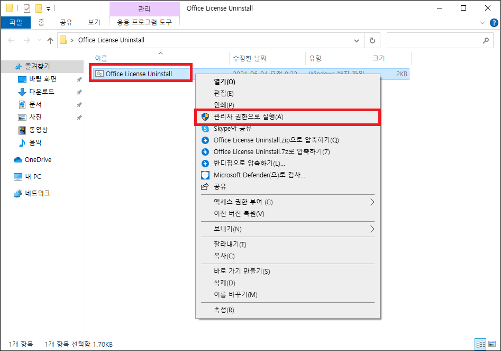The width and height of the screenshot is (501, 351).
Task: Expand 보내기(N) submenu
Action: click(288, 229)
